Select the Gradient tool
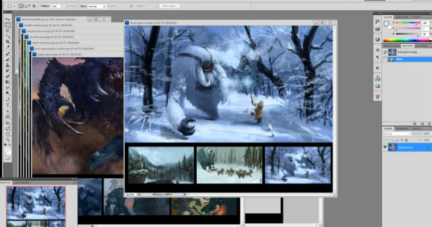Screen dimensions: 432x227 pos(8,82)
